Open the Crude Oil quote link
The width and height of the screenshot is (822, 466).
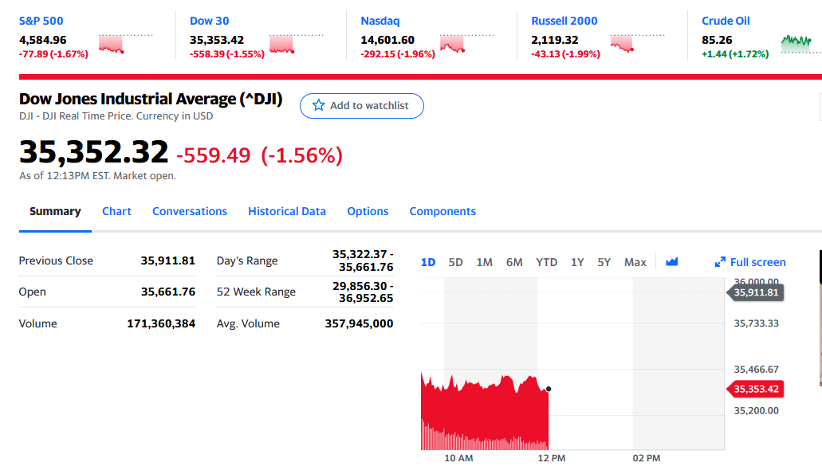726,21
